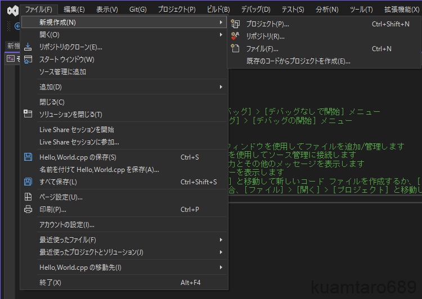Screen dimensions: 422x299
Task: Expand the 追加(D) submenu
Action: coord(124,87)
